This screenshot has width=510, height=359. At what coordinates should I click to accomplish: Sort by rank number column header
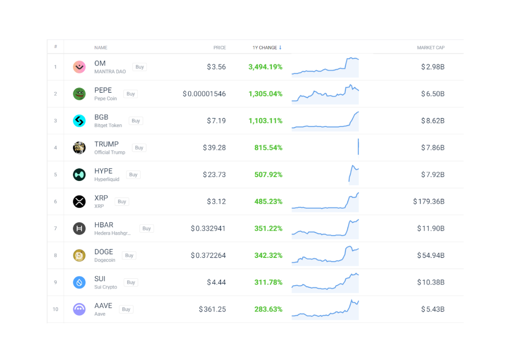(55, 46)
